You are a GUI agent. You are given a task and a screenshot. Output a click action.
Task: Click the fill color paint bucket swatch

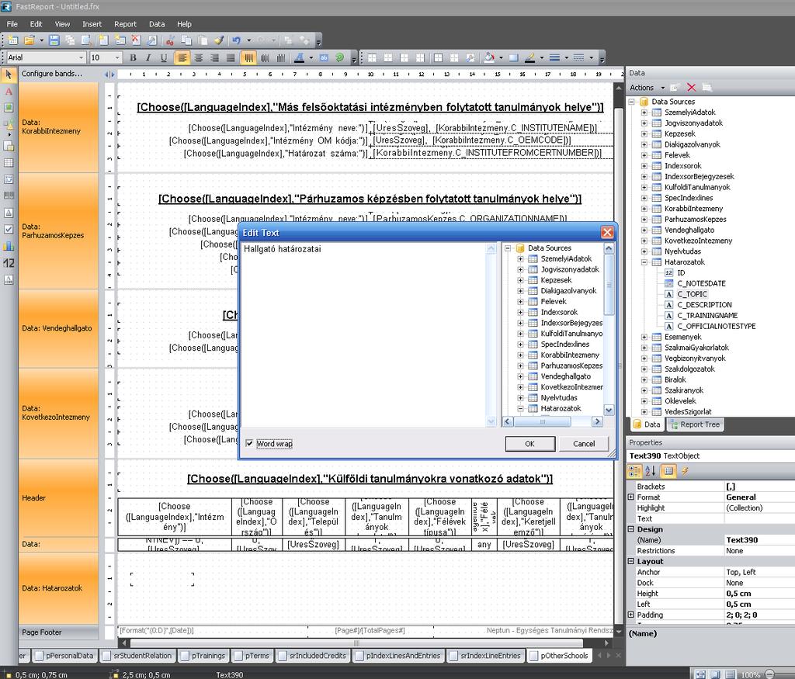coord(489,57)
